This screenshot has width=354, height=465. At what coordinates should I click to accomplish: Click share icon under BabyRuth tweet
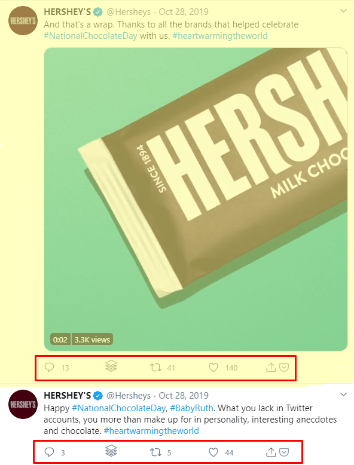click(x=271, y=452)
